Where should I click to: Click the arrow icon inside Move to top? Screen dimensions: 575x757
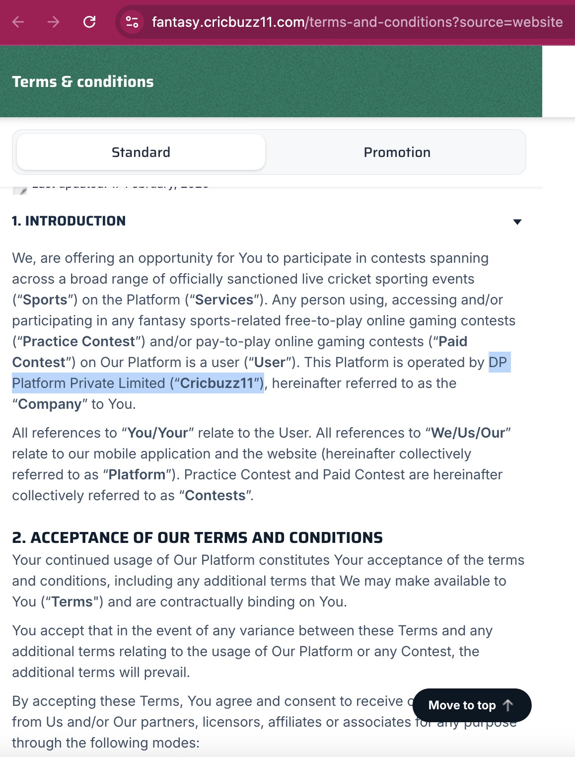click(508, 705)
